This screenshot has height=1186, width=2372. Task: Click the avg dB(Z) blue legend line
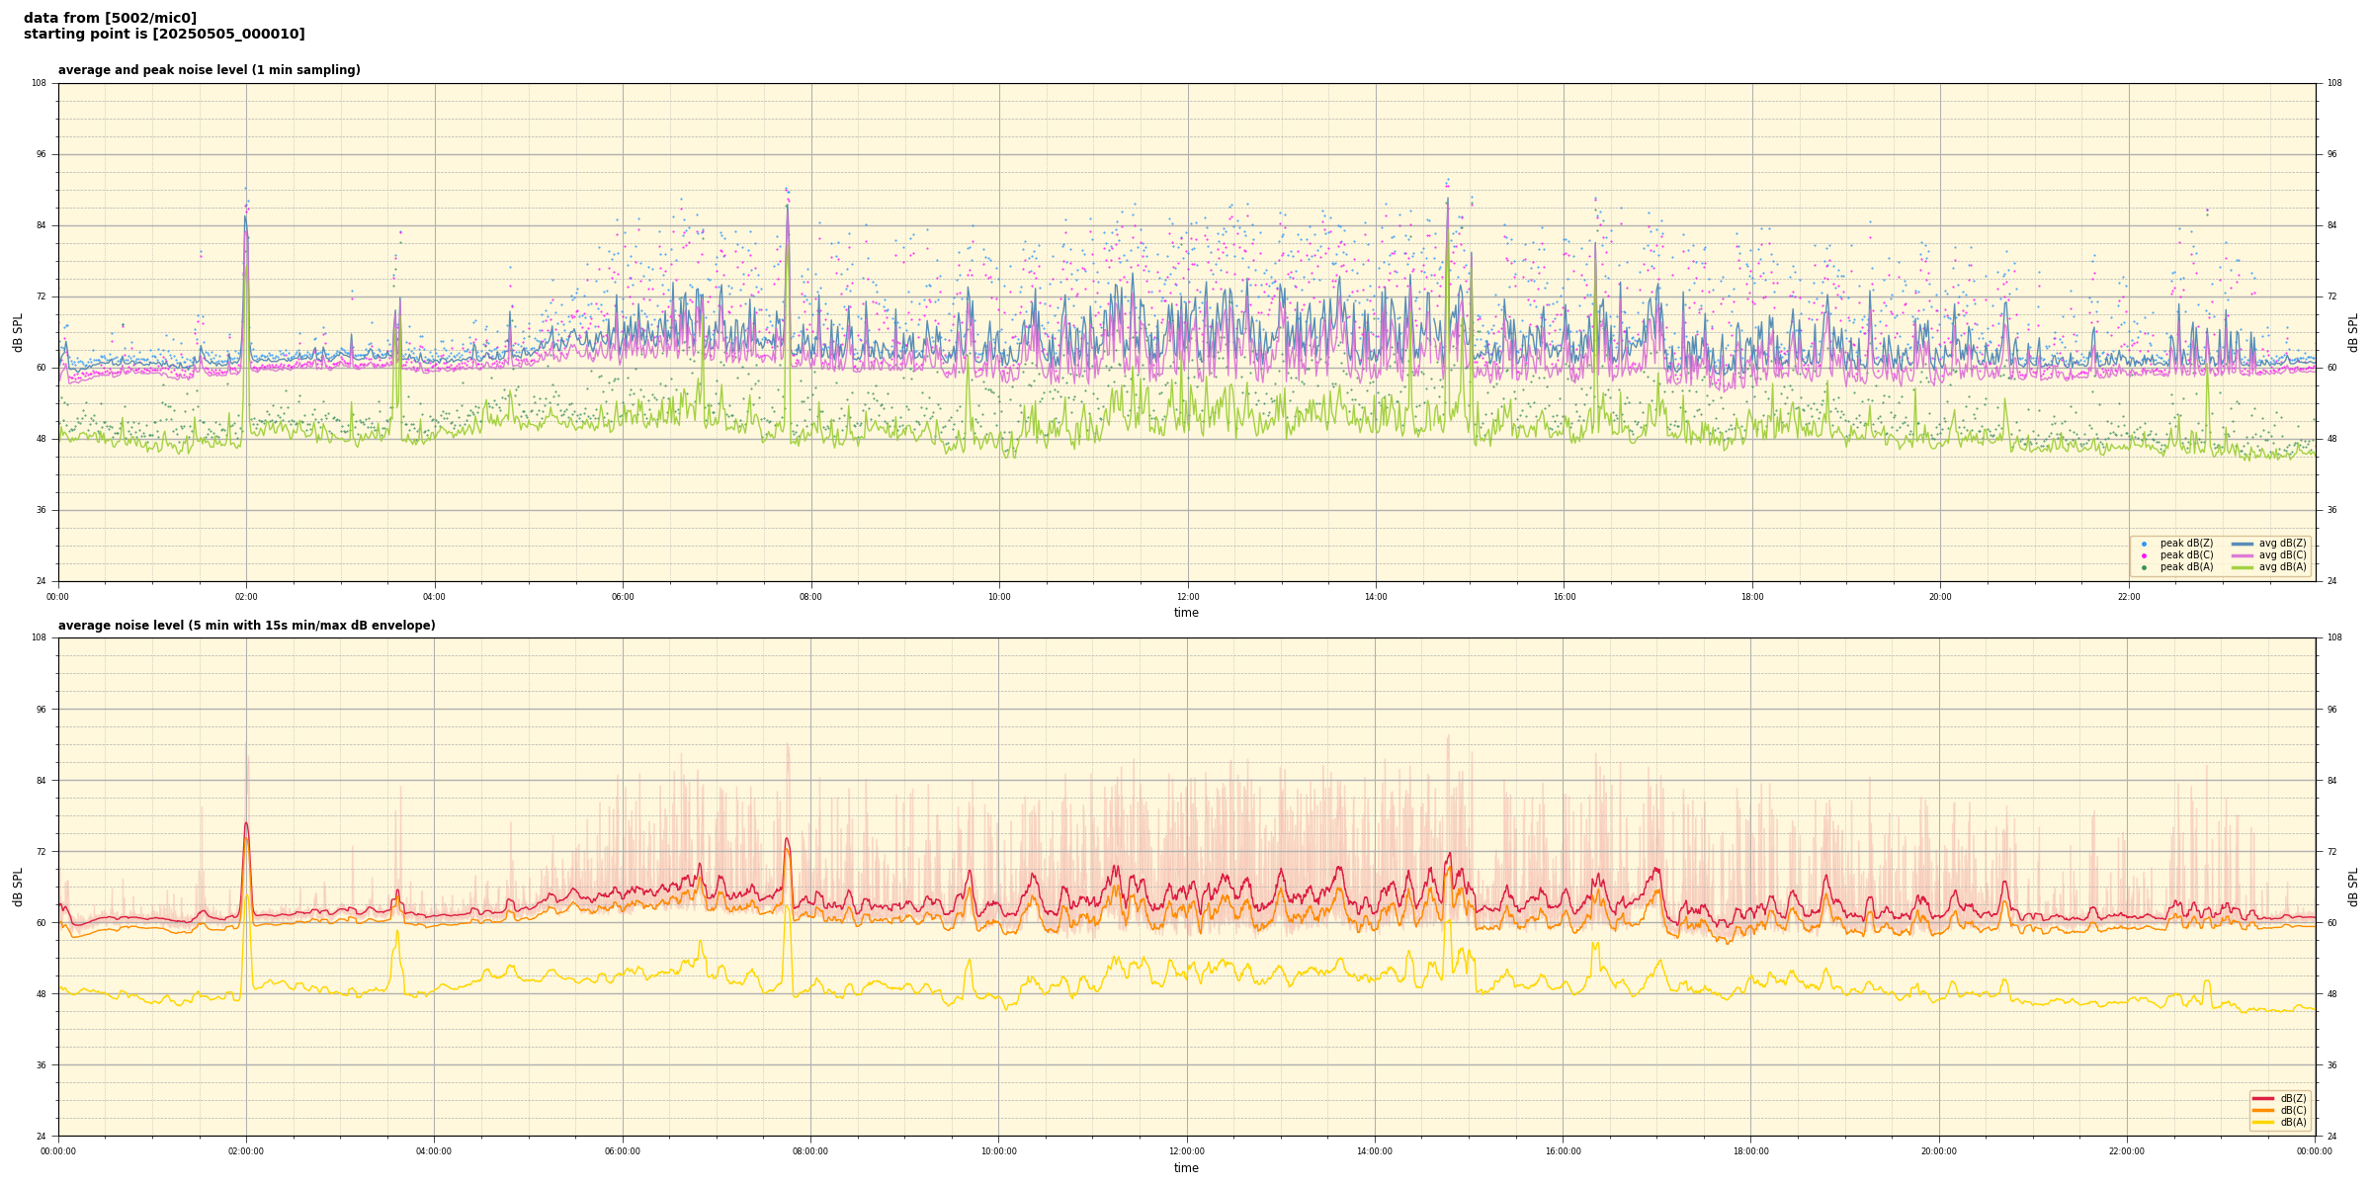(2243, 544)
